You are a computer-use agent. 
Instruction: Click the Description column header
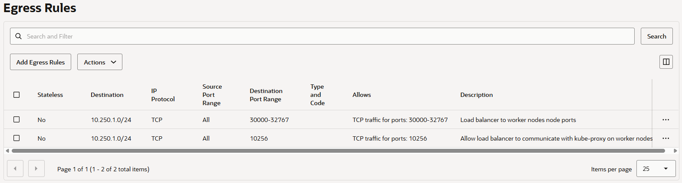coord(476,95)
